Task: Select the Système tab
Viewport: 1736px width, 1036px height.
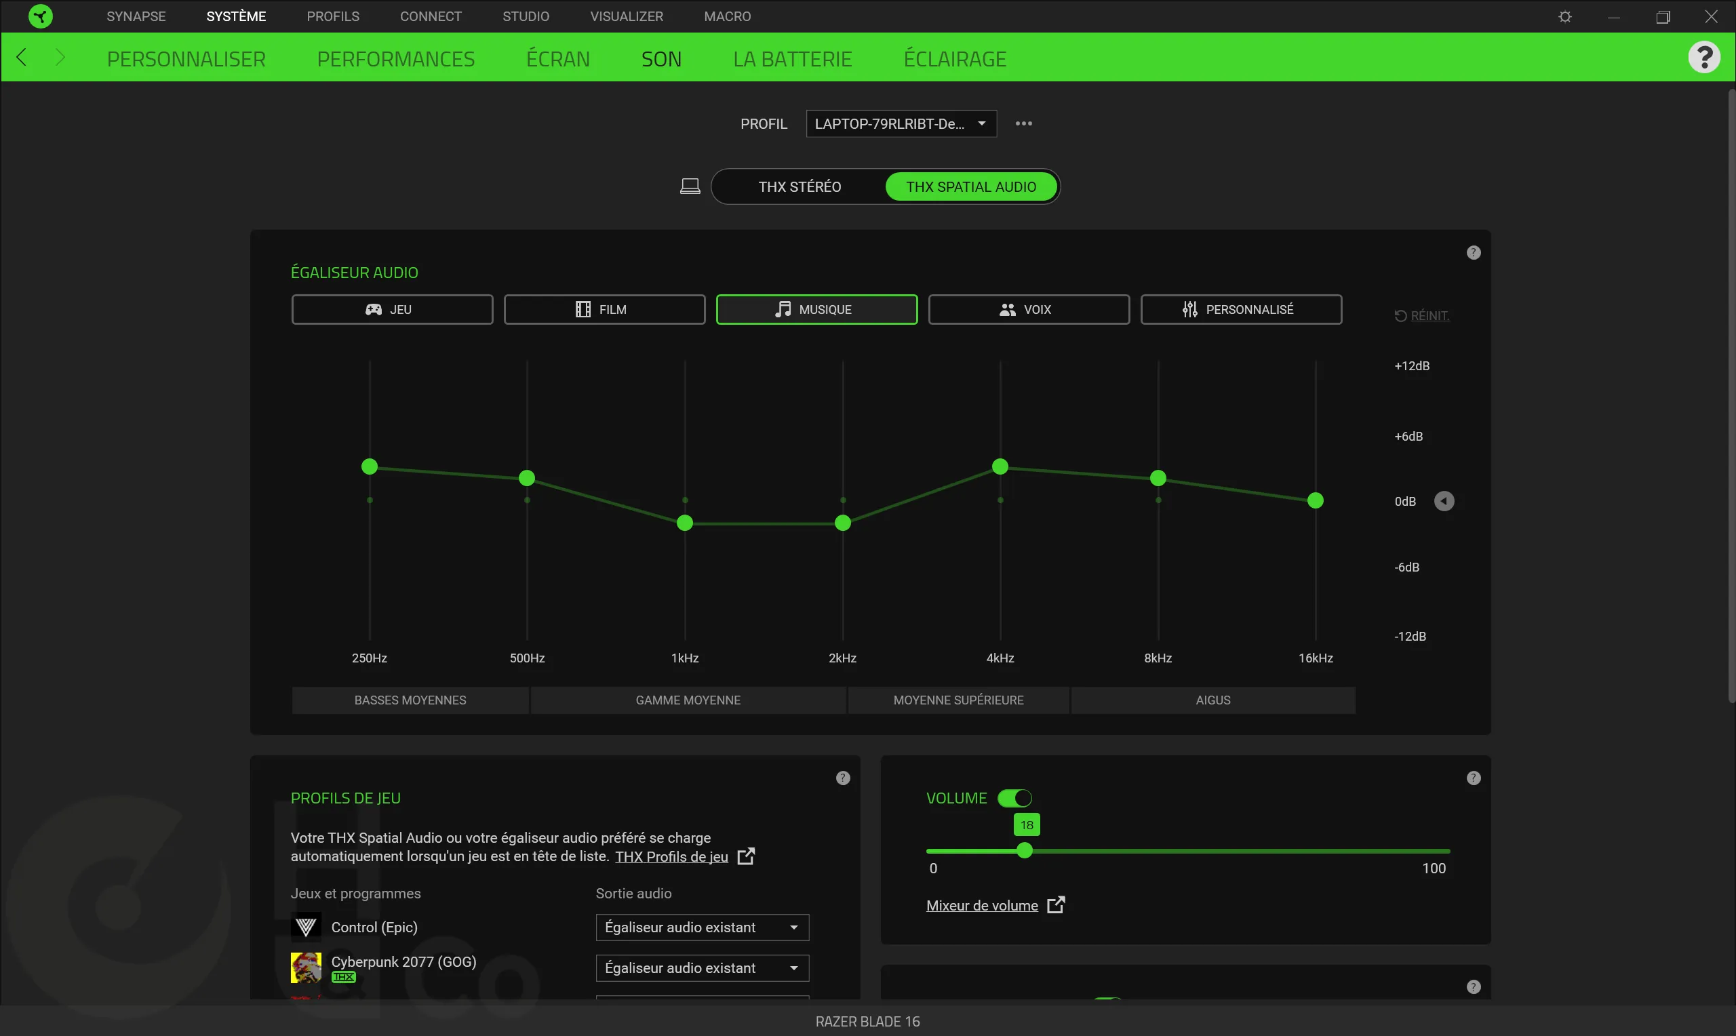Action: (x=236, y=16)
